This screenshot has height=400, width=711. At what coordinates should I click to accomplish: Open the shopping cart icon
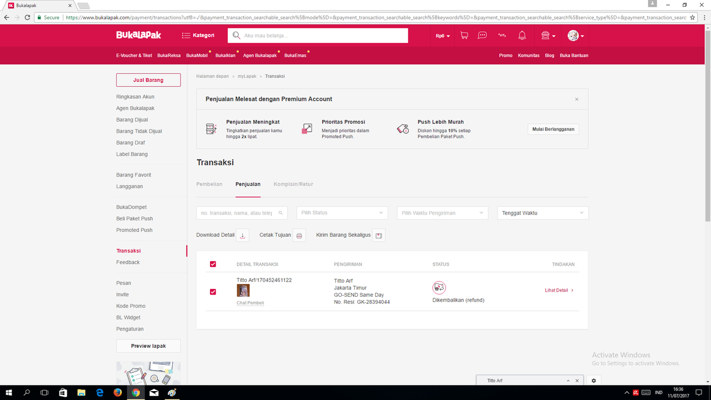coord(464,36)
